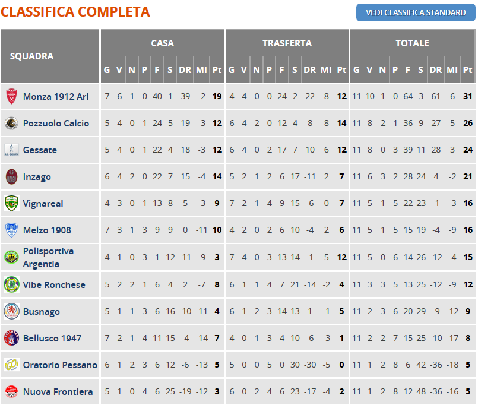
Task: Click the Melzo 1908 blue crest
Action: [x=12, y=230]
